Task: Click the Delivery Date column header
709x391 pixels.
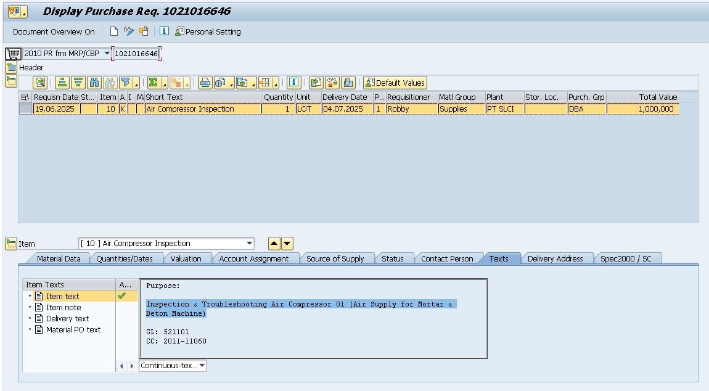Action: [x=347, y=97]
